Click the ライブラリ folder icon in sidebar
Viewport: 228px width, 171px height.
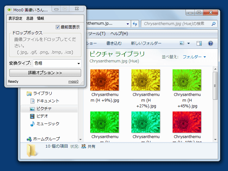29,93
